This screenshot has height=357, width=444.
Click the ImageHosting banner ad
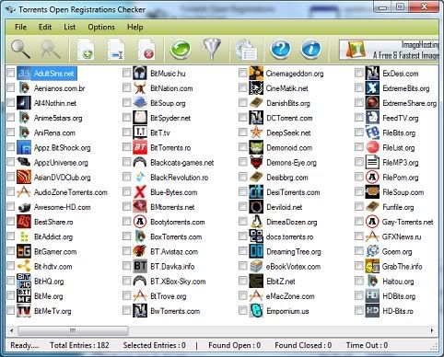tap(389, 50)
